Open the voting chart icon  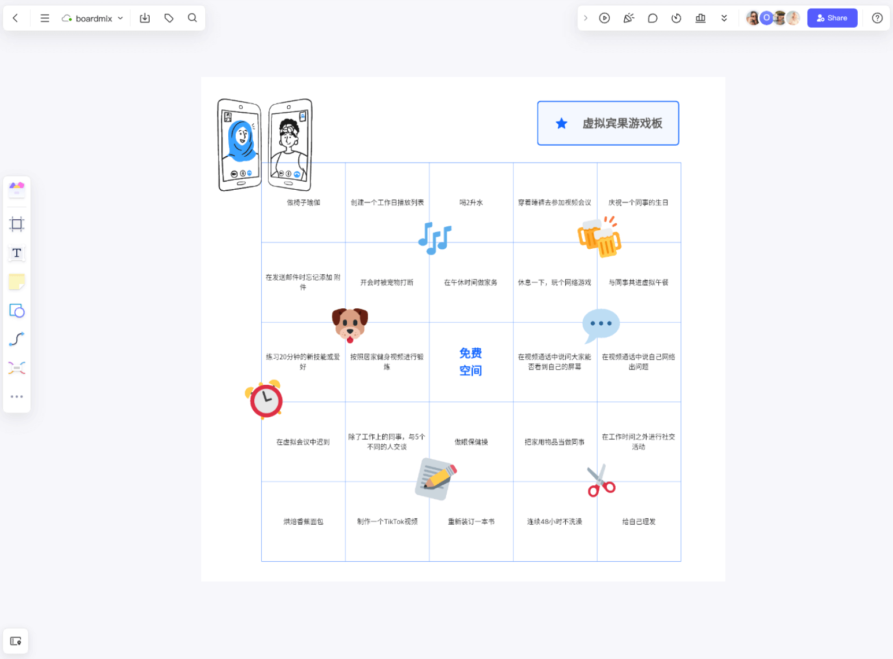click(x=701, y=18)
